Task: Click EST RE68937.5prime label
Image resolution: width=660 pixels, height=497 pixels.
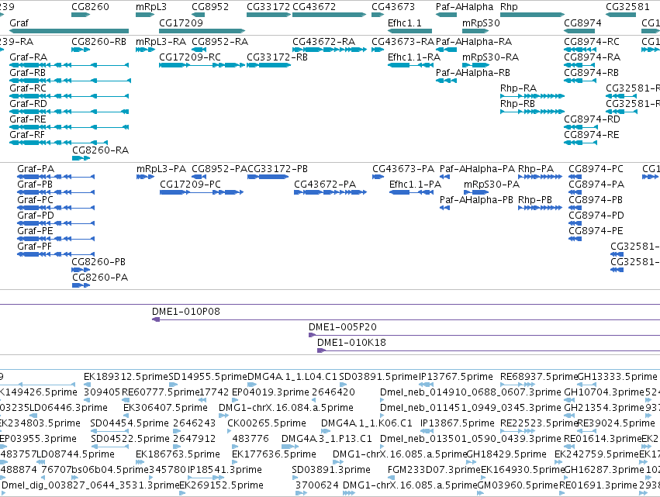Action: (x=539, y=376)
